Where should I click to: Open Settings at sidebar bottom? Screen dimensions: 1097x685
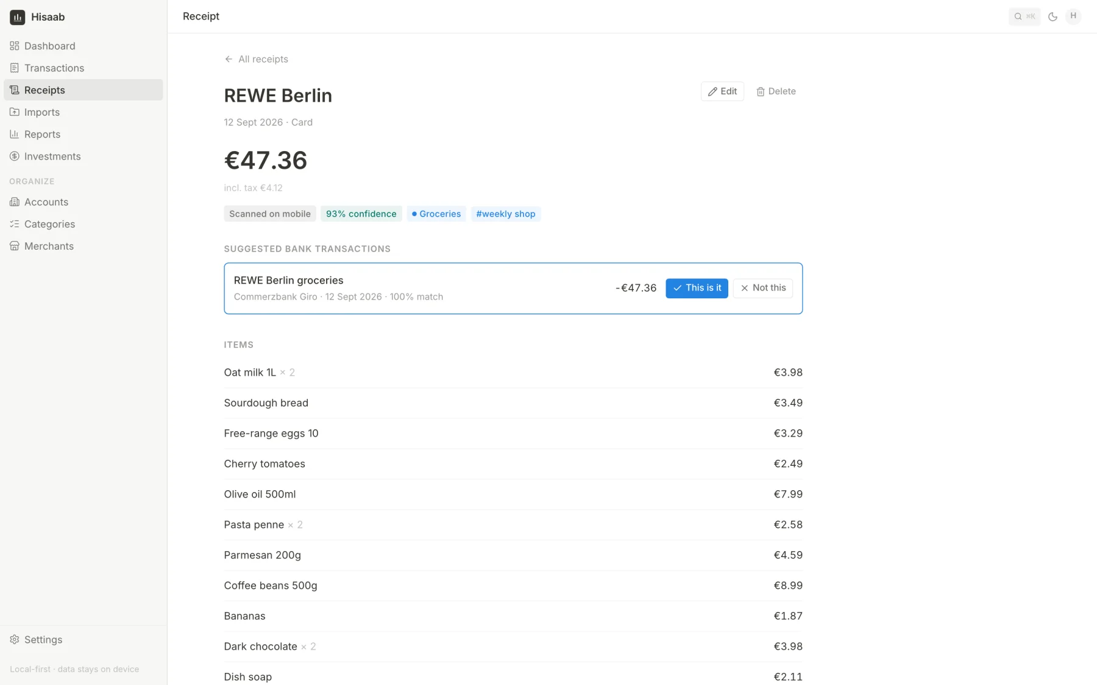(x=83, y=639)
